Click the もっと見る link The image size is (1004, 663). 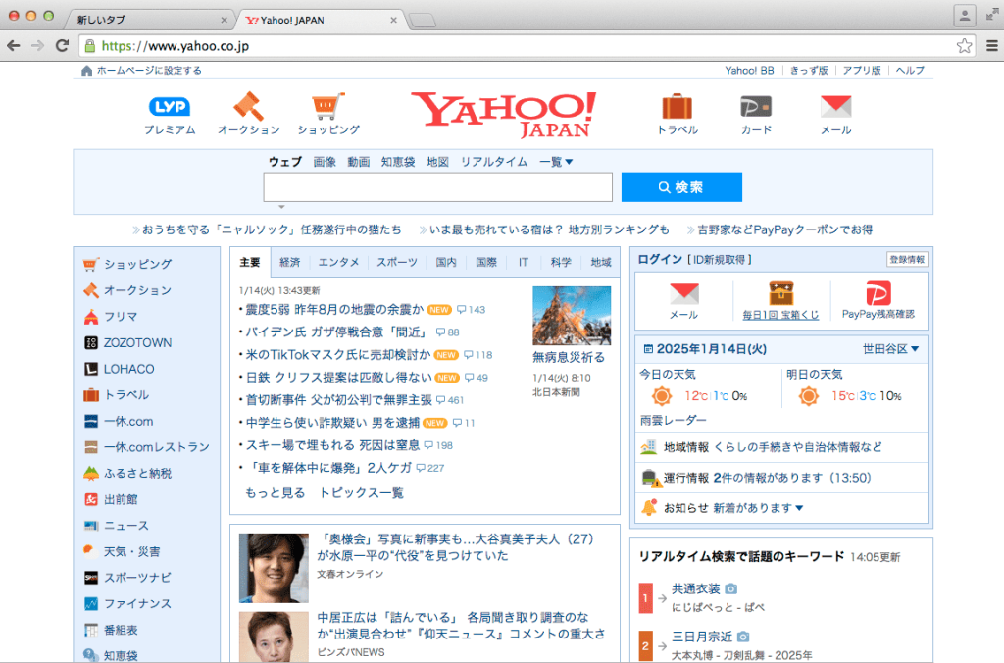point(276,492)
